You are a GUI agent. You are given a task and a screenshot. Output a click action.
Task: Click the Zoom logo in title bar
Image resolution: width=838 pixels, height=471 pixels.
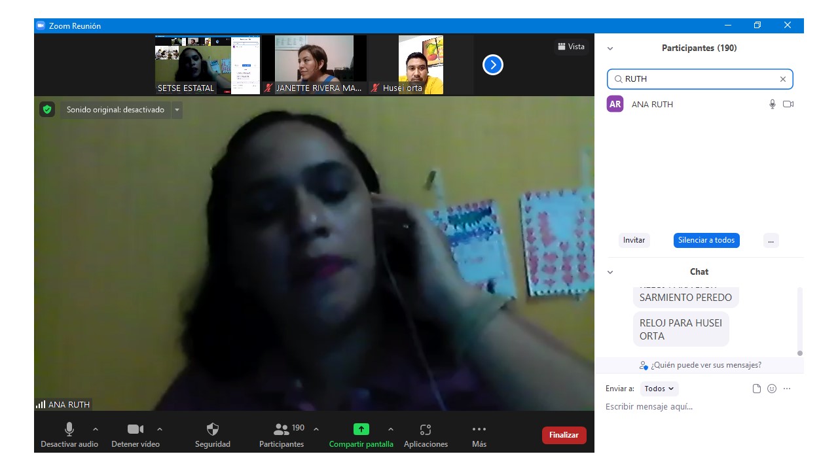coord(41,26)
